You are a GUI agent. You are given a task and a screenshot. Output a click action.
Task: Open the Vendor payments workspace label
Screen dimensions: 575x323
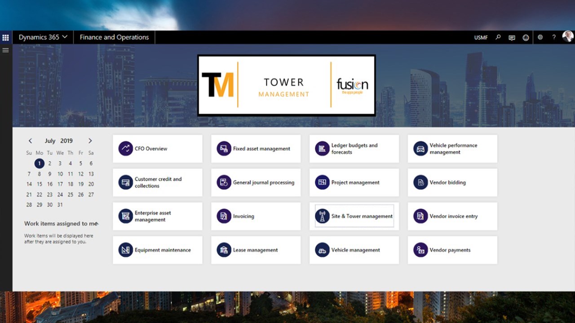[x=450, y=250]
